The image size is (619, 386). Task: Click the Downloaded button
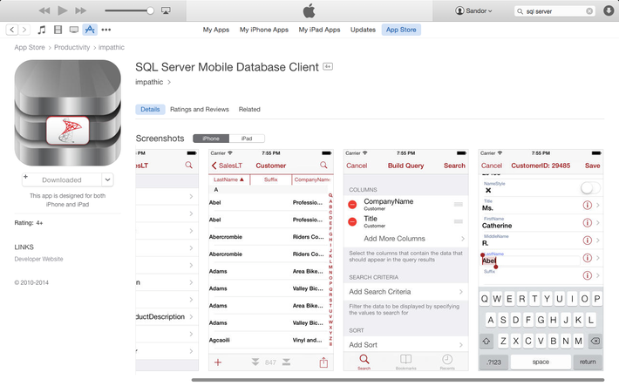coord(62,179)
